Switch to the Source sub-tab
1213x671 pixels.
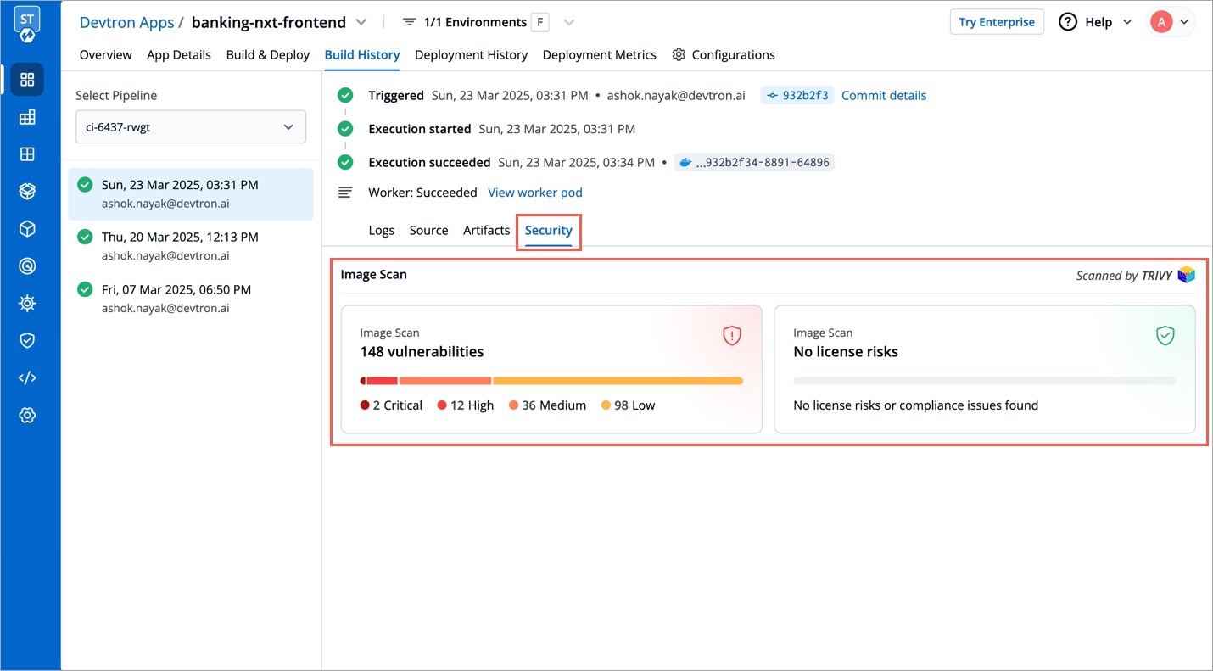[x=429, y=230]
